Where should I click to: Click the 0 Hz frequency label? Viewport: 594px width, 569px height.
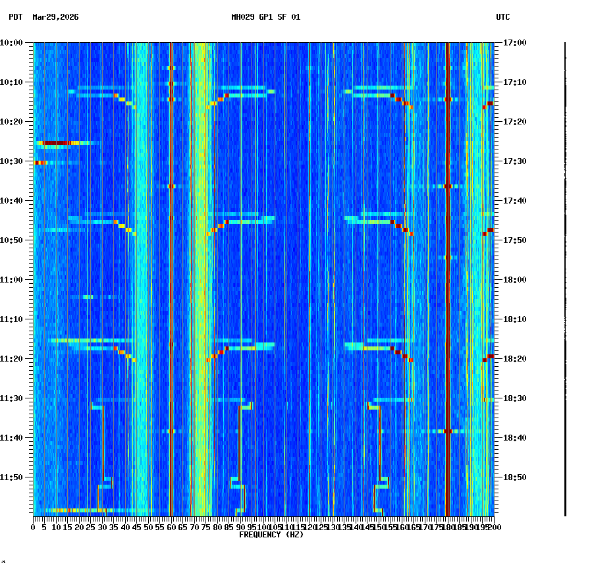tap(32, 528)
